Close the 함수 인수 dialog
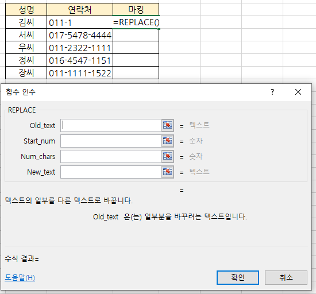 (298, 92)
